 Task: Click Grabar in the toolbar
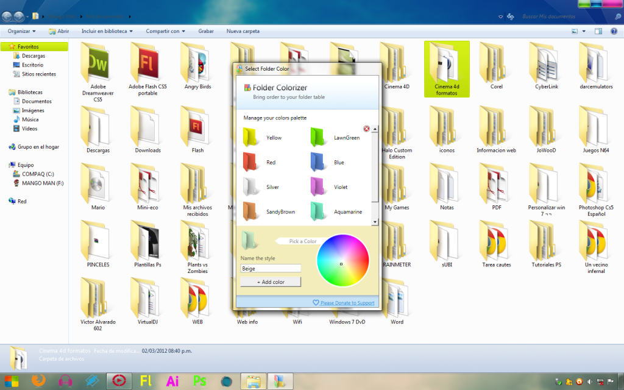click(206, 31)
